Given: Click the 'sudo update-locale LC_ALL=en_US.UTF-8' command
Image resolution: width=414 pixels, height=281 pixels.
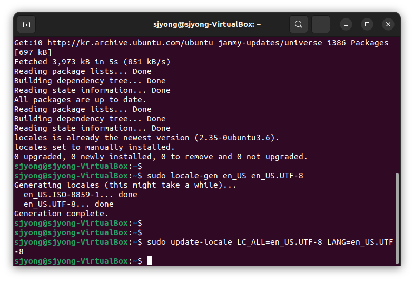Looking at the screenshot, I should [x=270, y=242].
